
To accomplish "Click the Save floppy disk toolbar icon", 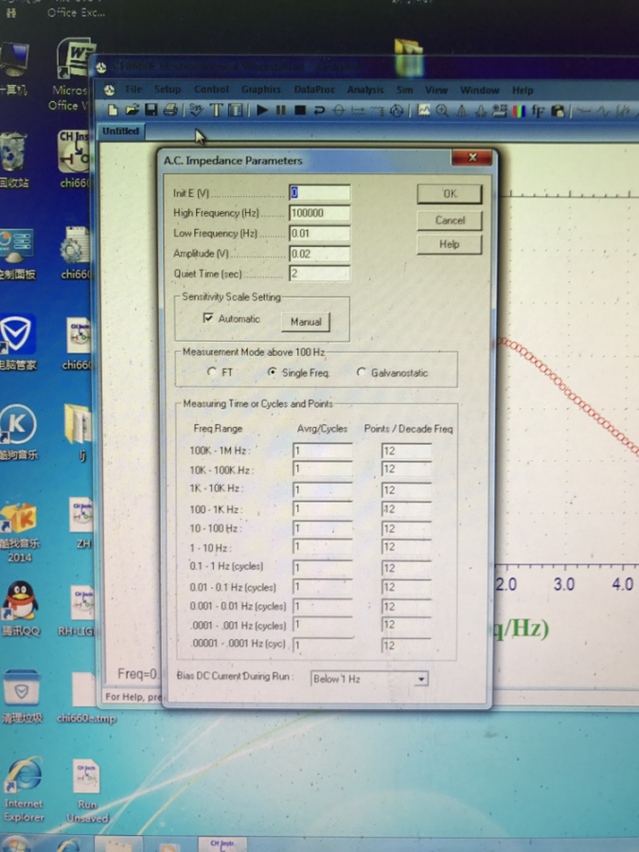I will point(151,111).
